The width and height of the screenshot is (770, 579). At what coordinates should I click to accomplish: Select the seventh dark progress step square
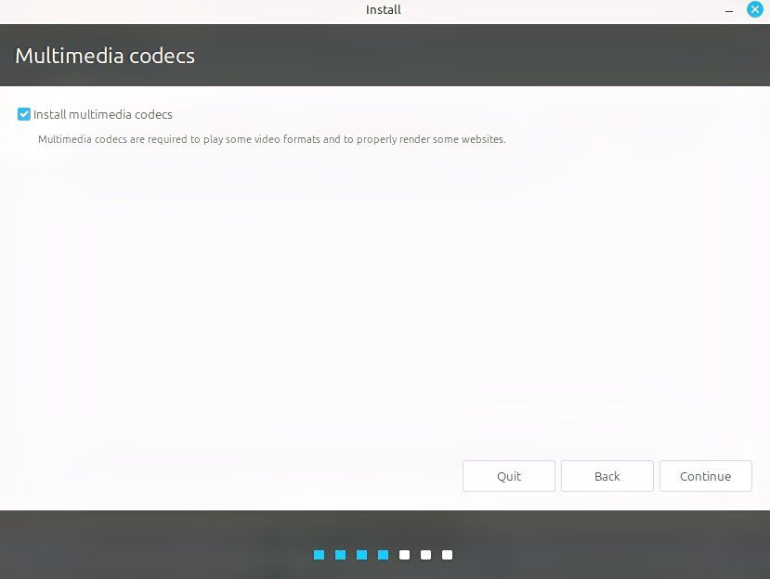pos(448,554)
